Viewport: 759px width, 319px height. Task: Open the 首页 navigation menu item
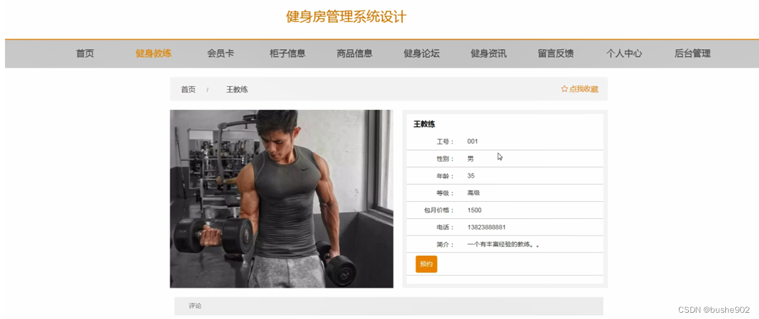point(85,54)
